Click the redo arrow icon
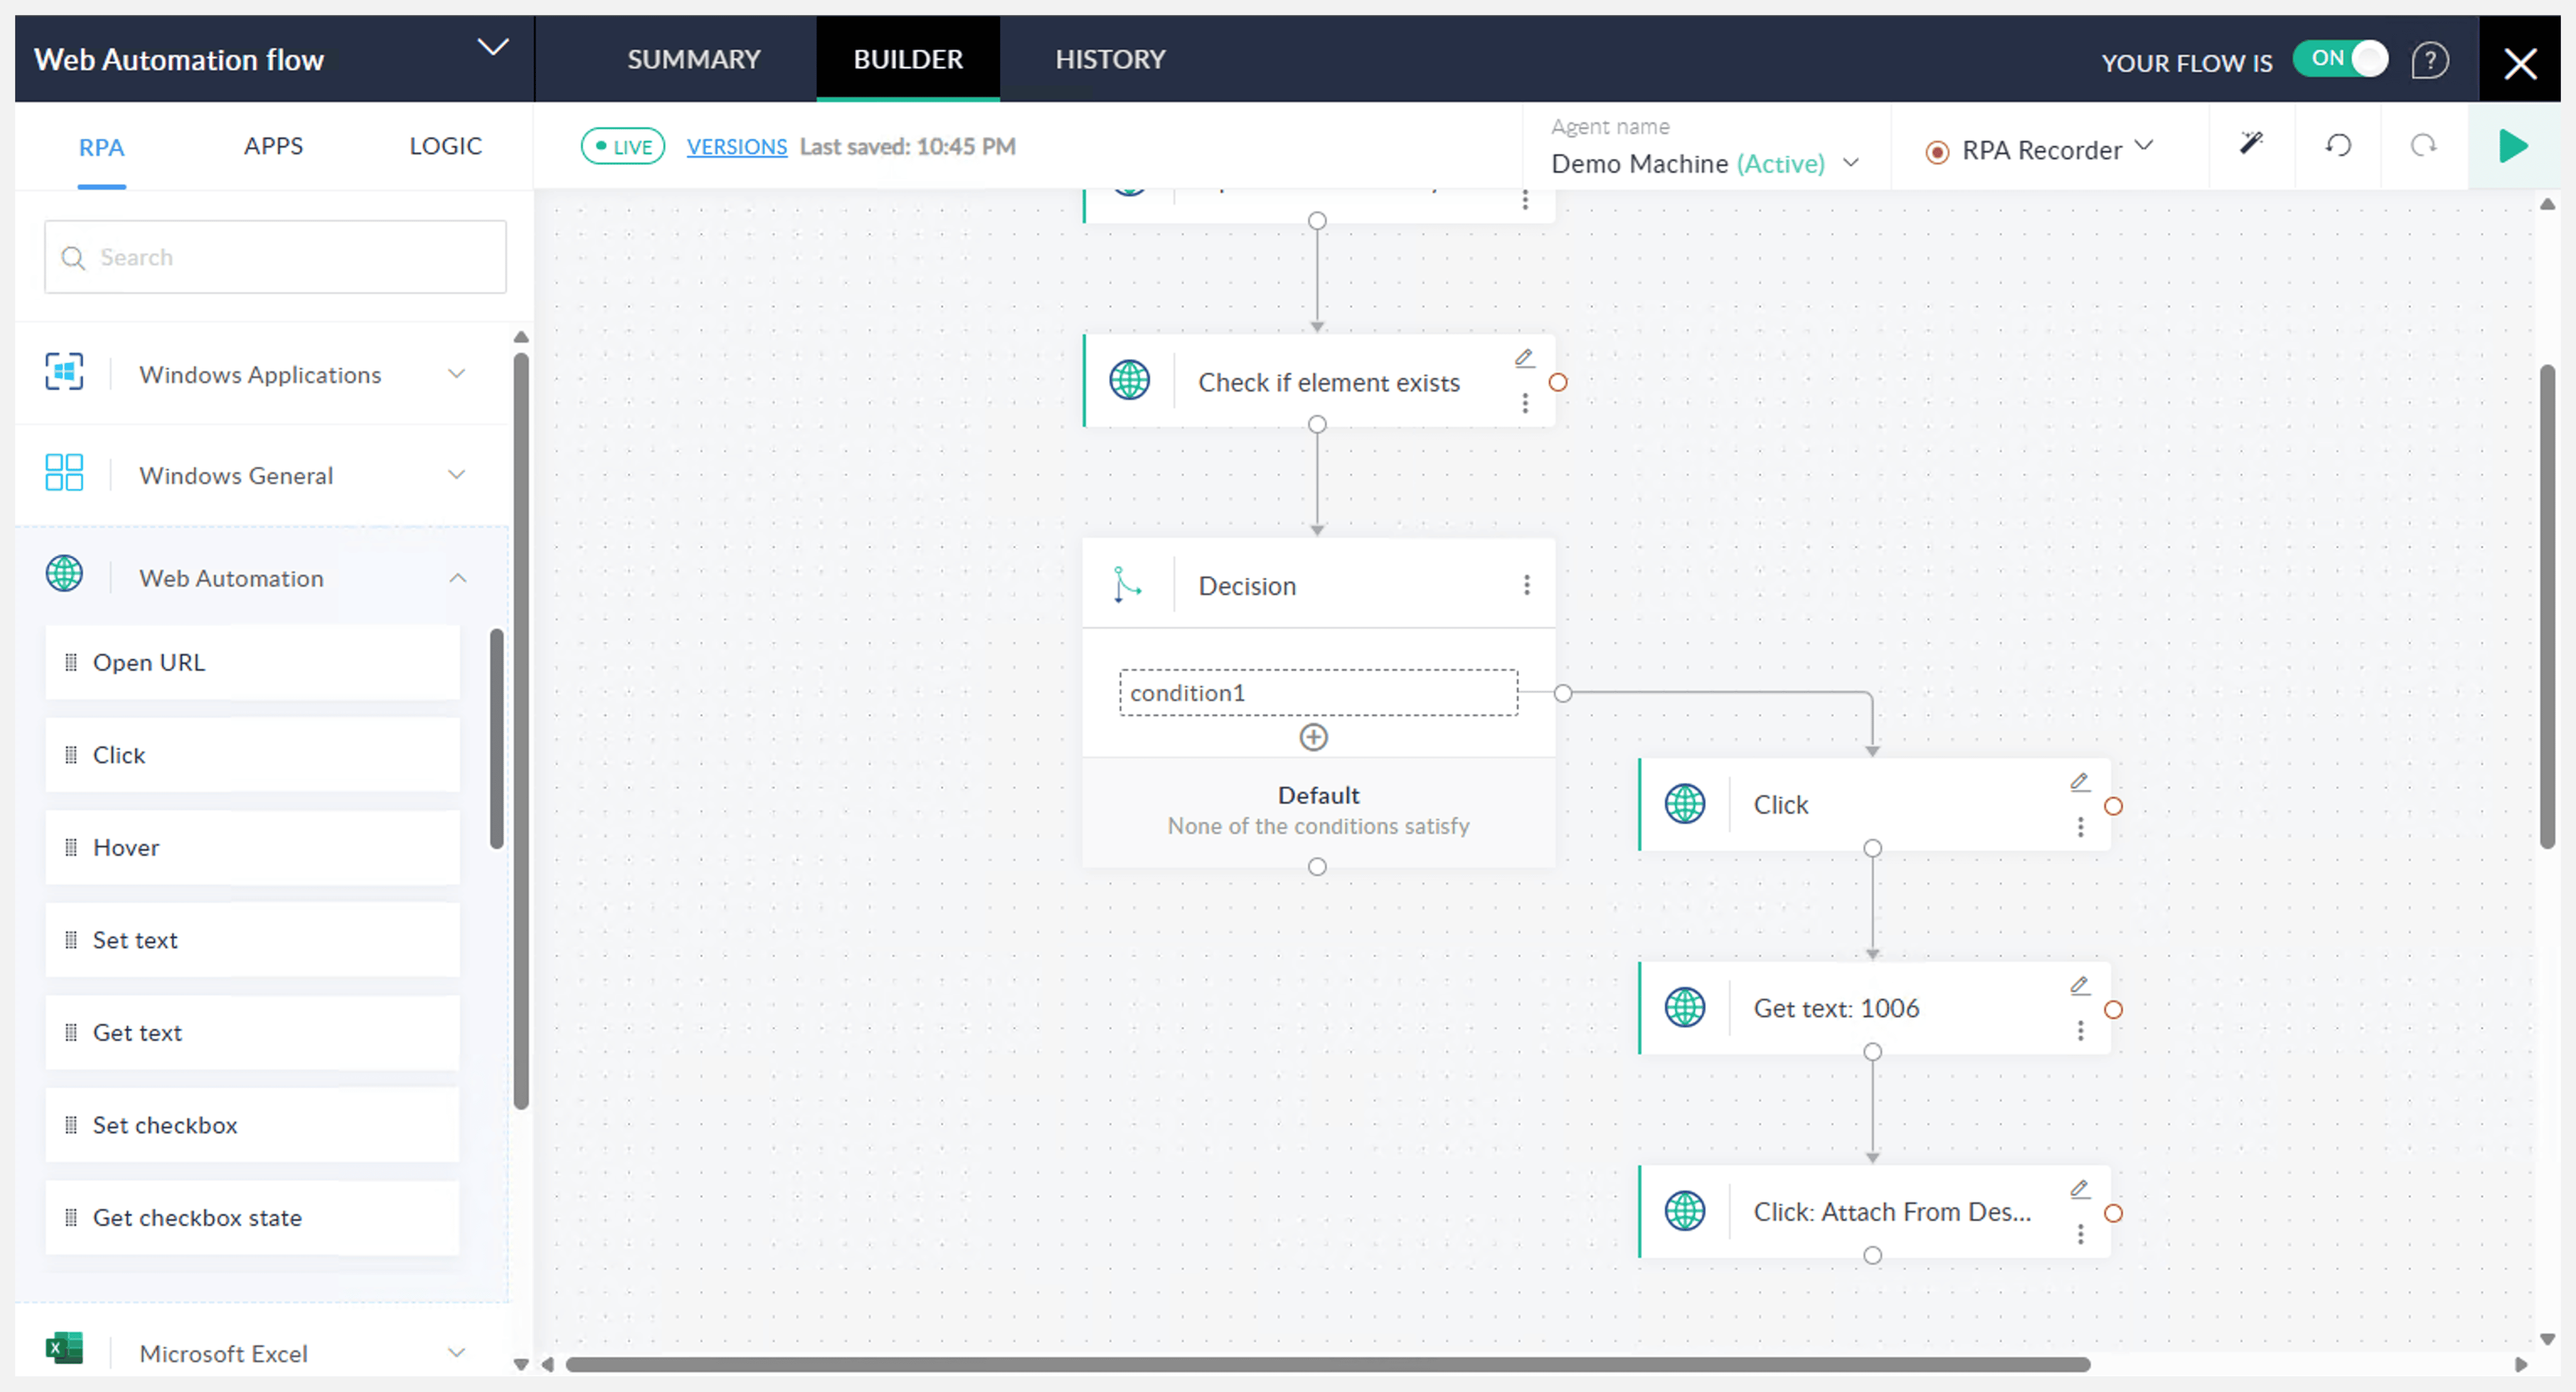The image size is (2576, 1392). pyautogui.click(x=2423, y=146)
